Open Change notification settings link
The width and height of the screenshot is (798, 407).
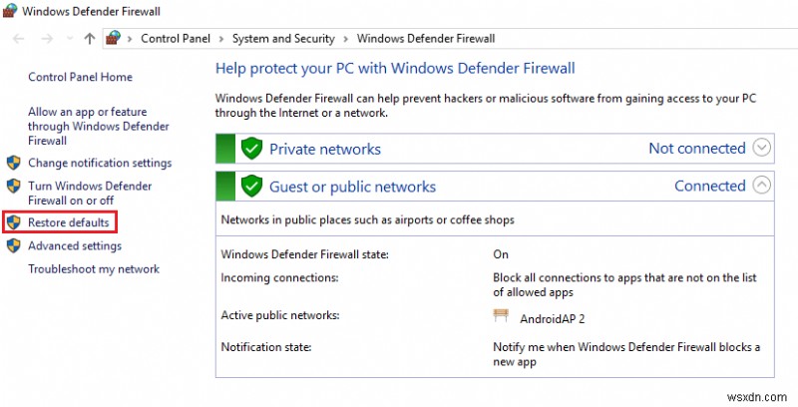(x=100, y=163)
